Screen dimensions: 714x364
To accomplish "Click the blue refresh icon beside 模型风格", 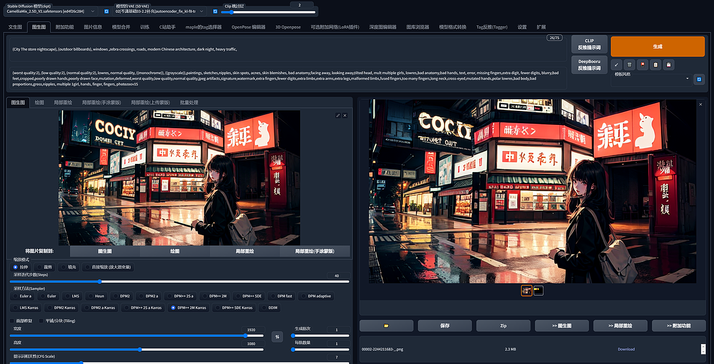I will coord(699,79).
